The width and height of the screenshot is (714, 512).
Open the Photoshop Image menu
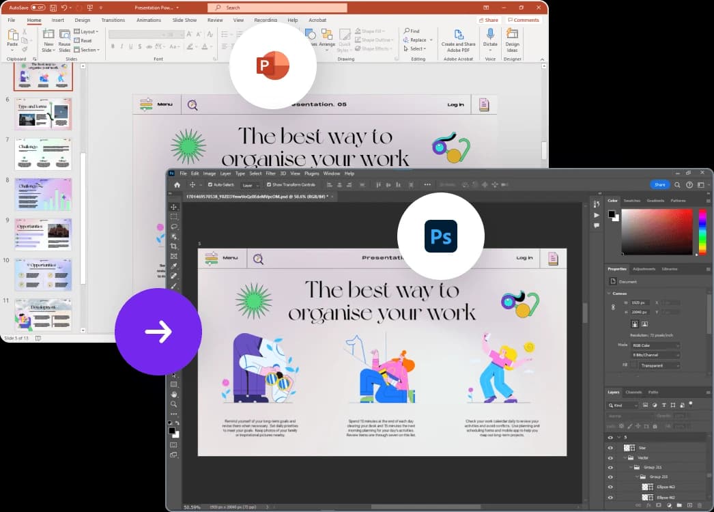click(x=209, y=173)
